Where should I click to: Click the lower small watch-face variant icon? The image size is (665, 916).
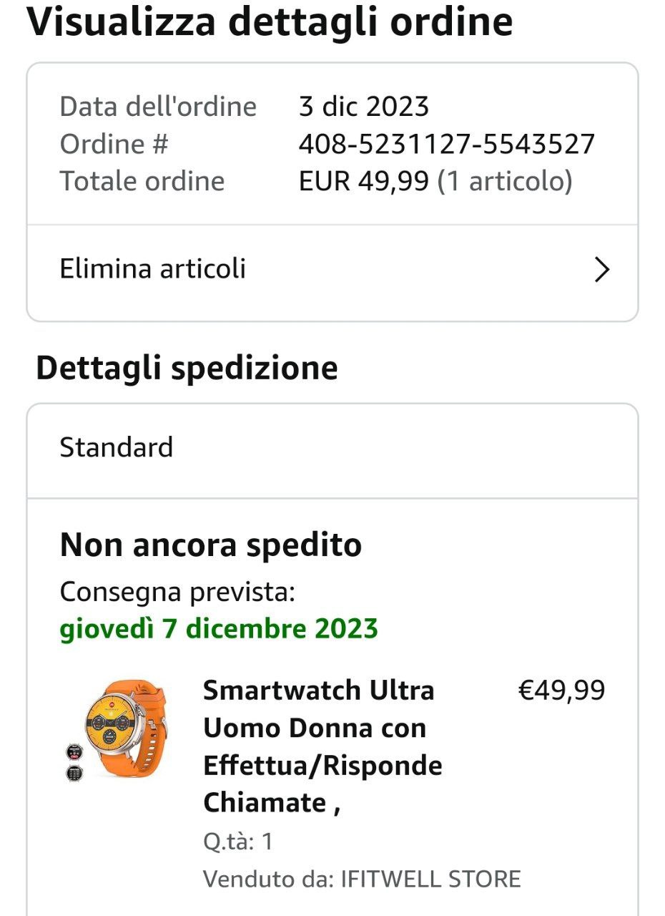click(74, 773)
